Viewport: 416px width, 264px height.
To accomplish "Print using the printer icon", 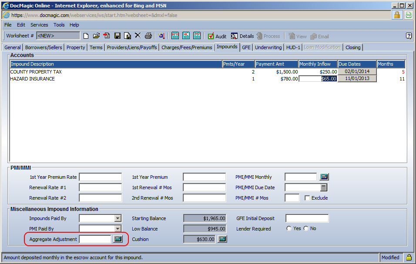I will pos(148,36).
